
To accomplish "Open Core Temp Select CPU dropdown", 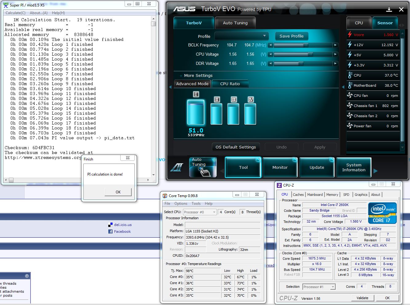I will [200, 212].
